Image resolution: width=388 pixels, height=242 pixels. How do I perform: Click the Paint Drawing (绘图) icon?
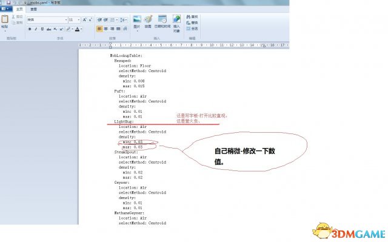148,19
